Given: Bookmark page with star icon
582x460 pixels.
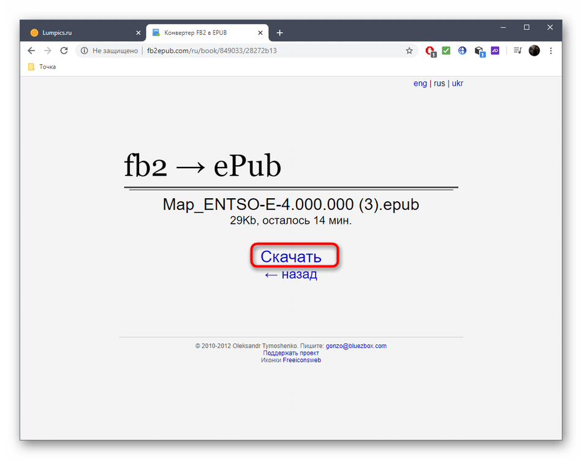Looking at the screenshot, I should pos(409,51).
